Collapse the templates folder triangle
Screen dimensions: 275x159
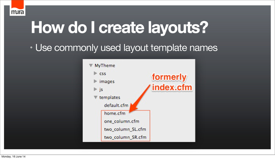[x=96, y=97]
